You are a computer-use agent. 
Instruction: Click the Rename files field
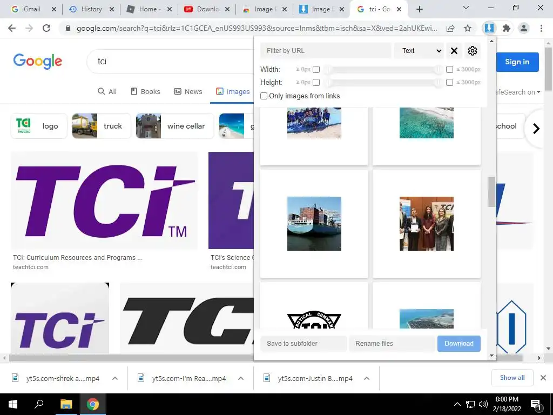[392, 343]
